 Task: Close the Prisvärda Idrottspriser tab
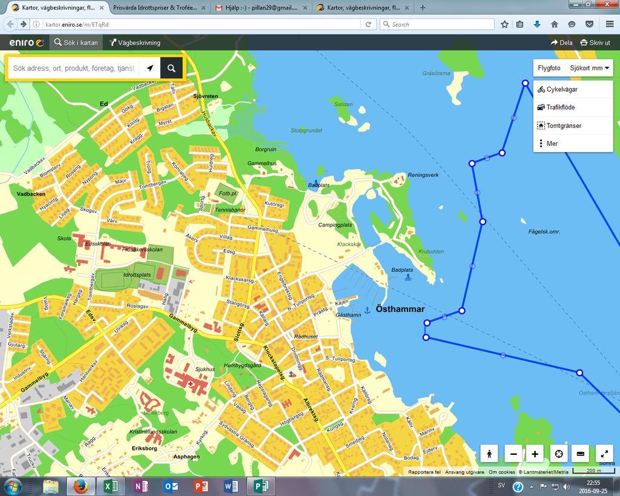coord(203,7)
